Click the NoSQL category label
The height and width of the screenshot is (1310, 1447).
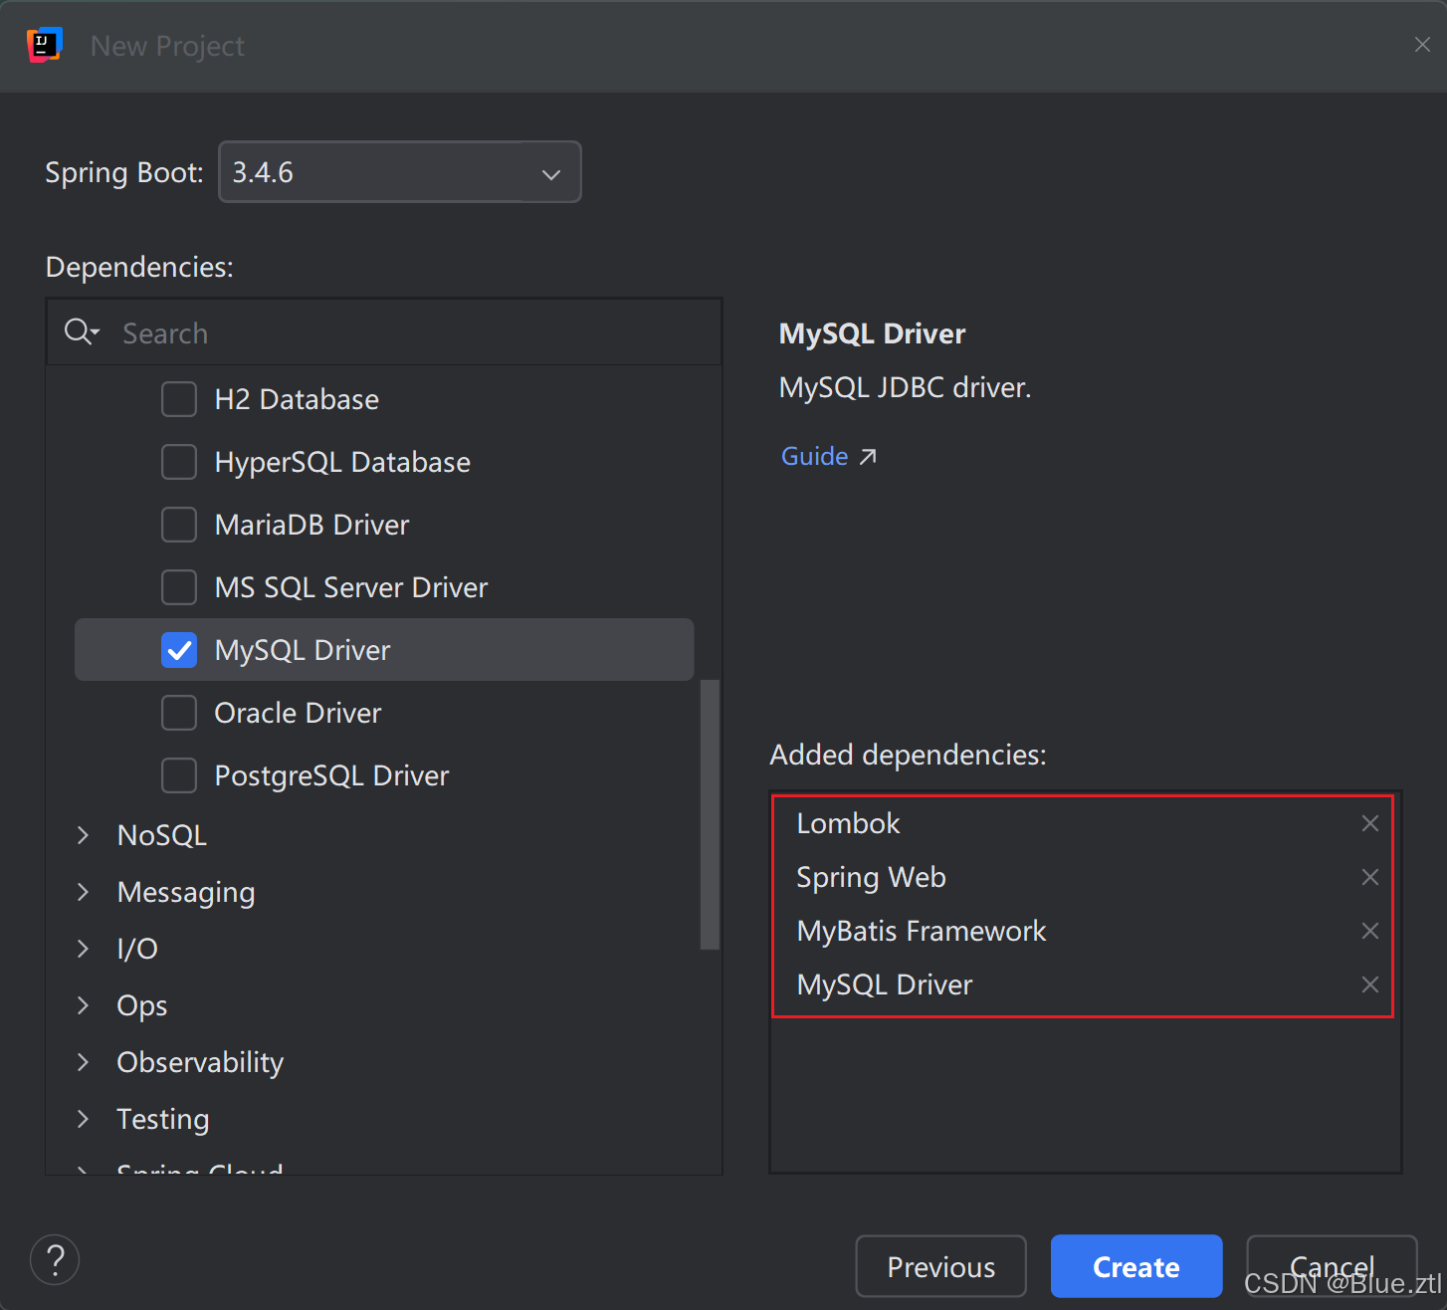point(162,835)
